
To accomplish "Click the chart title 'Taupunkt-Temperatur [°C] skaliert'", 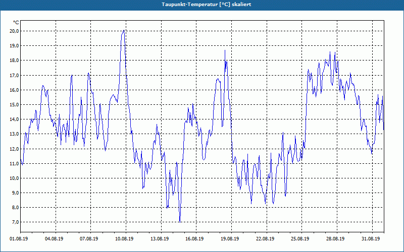I will pyautogui.click(x=207, y=5).
